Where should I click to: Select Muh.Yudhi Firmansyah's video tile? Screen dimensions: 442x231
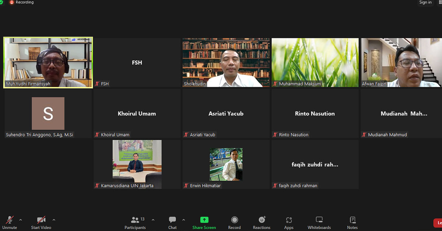[x=48, y=63]
